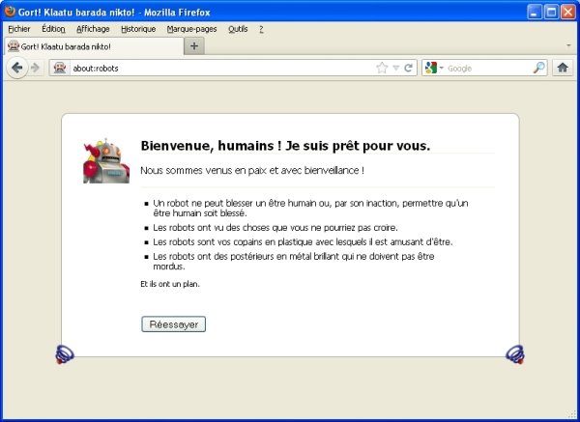This screenshot has height=422, width=580.
Task: Bookmark this page with the star icon
Action: click(x=382, y=68)
